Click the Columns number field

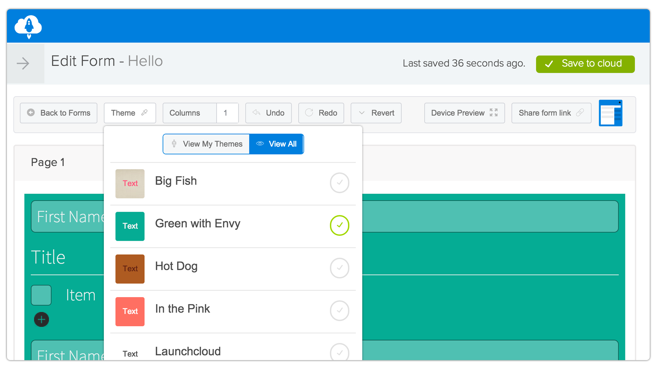227,113
